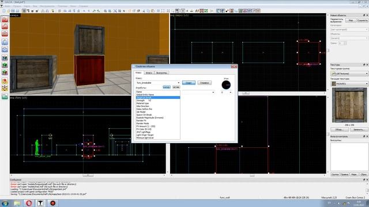
Task: Close the Messages panel
Action: coord(367,179)
